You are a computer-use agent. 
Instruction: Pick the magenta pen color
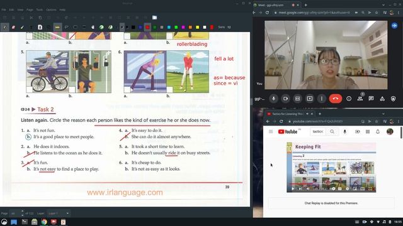(183, 27)
